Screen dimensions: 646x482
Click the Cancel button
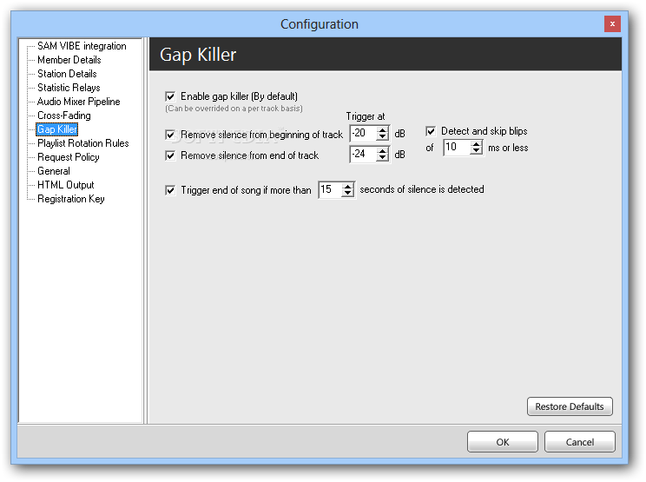tap(580, 442)
